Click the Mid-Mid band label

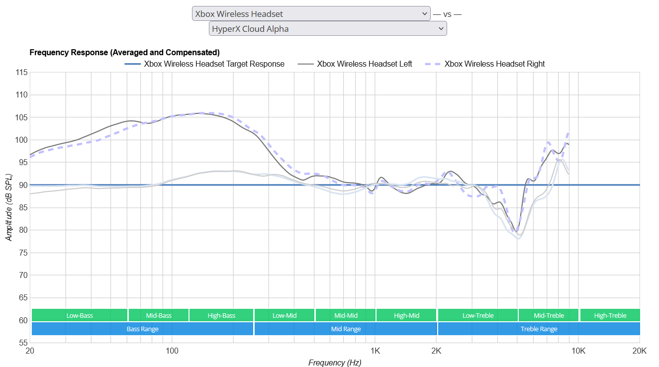346,315
